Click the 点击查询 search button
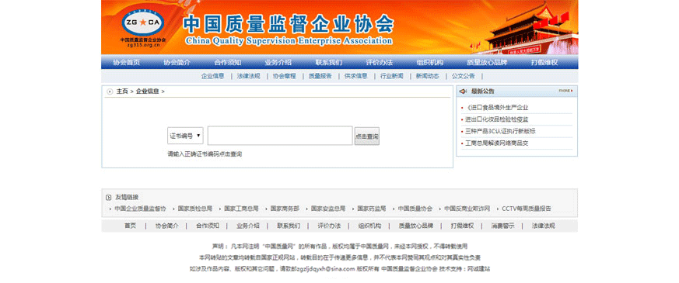Image resolution: width=679 pixels, height=283 pixels. click(x=367, y=136)
